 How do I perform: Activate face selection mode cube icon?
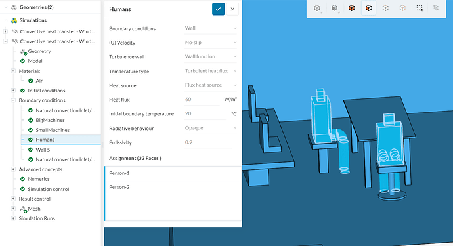pos(368,8)
